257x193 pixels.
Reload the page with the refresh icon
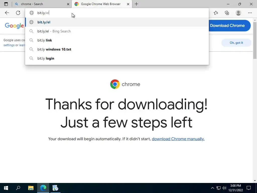pyautogui.click(x=18, y=13)
